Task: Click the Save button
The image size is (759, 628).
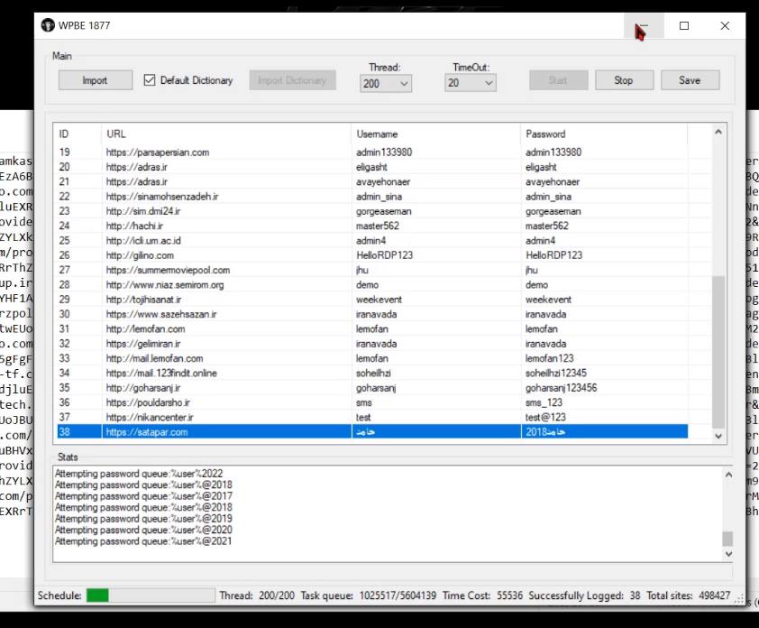Action: (x=690, y=80)
